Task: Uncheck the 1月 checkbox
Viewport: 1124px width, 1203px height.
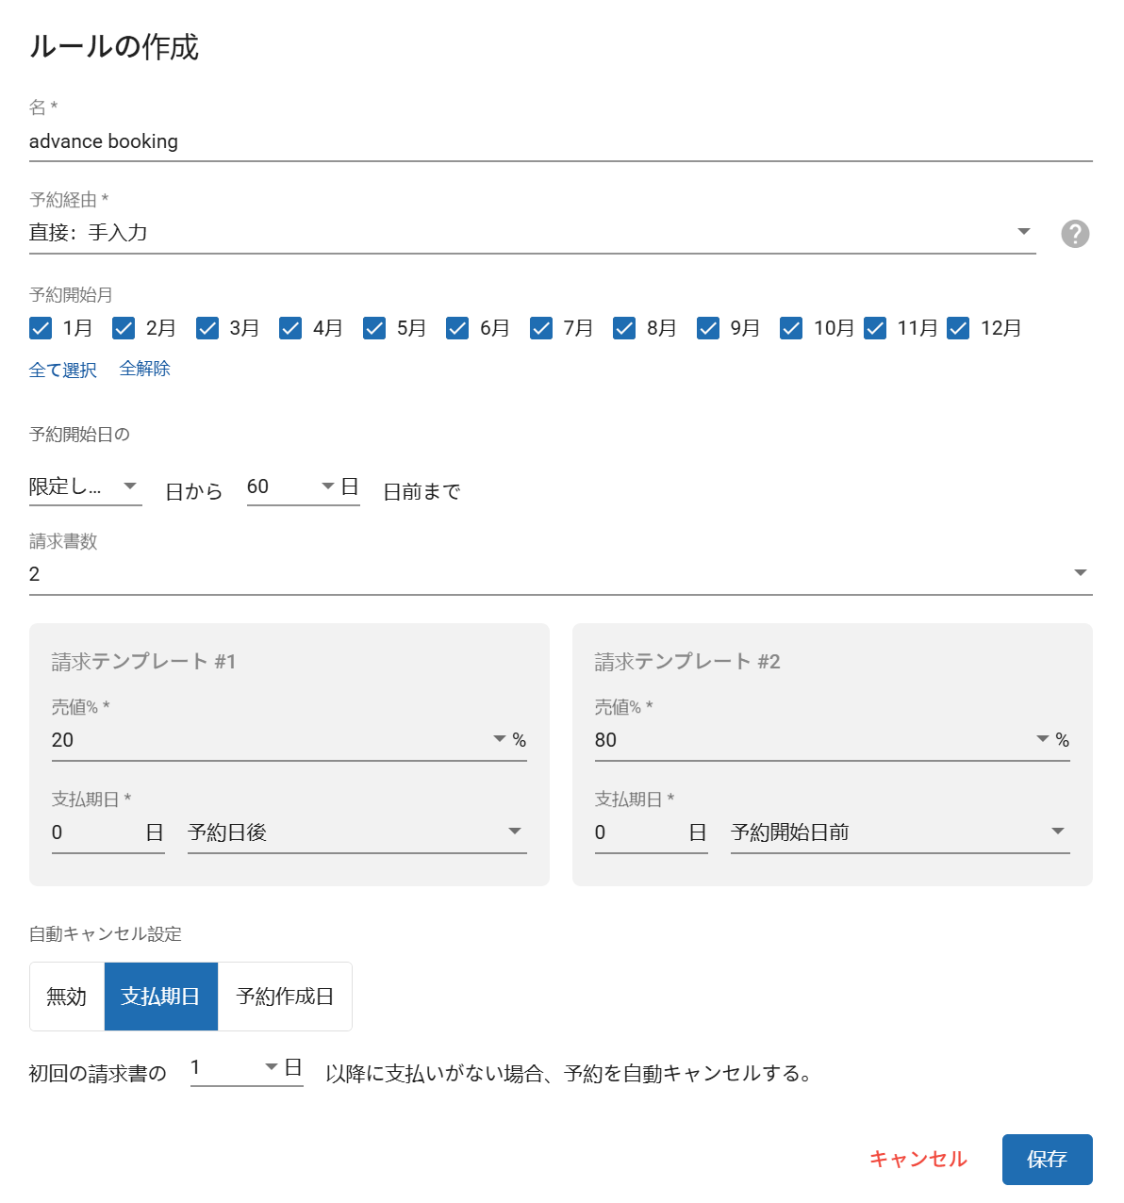Action: click(x=41, y=328)
